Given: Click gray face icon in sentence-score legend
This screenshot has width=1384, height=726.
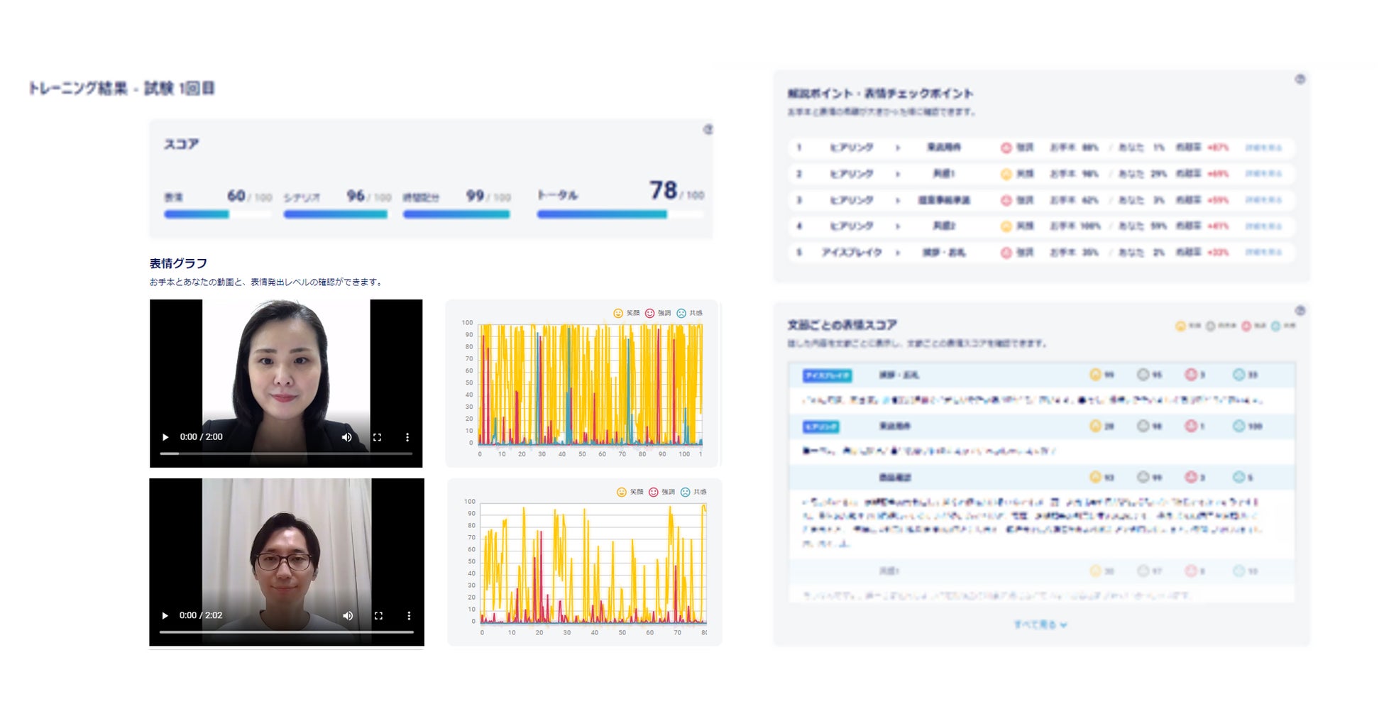Looking at the screenshot, I should (1211, 326).
